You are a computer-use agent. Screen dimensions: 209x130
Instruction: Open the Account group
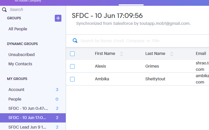[x=33, y=90]
